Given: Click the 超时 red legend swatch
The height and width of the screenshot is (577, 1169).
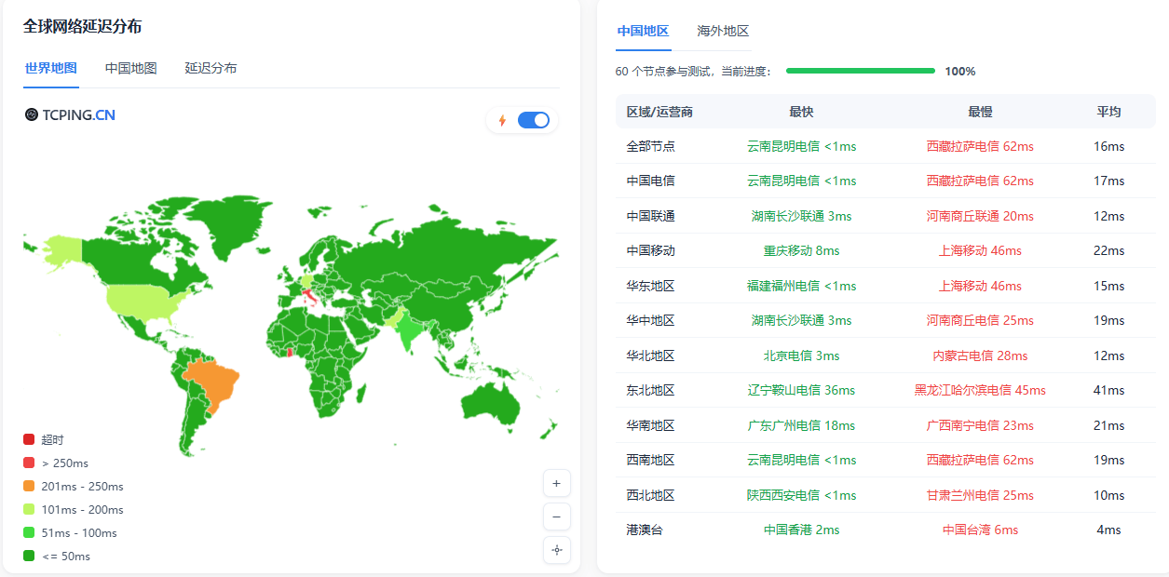Looking at the screenshot, I should 29,439.
